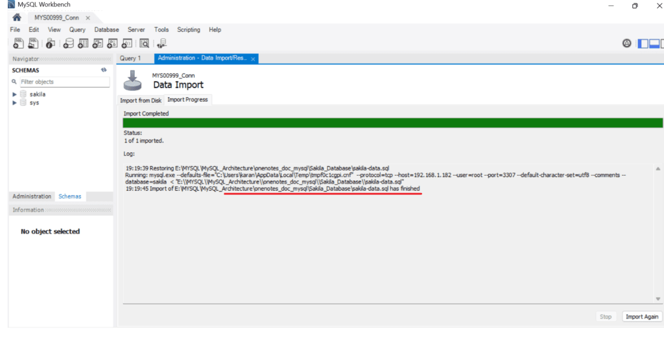Open a SQL script file icon
The image size is (664, 347).
point(33,43)
